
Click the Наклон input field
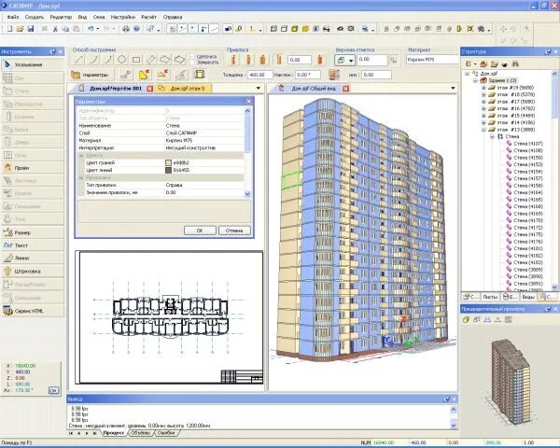click(x=307, y=75)
